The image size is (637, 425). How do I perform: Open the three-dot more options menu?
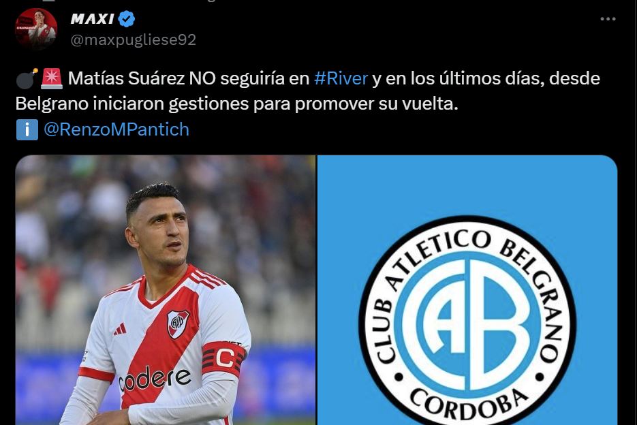coord(608,19)
